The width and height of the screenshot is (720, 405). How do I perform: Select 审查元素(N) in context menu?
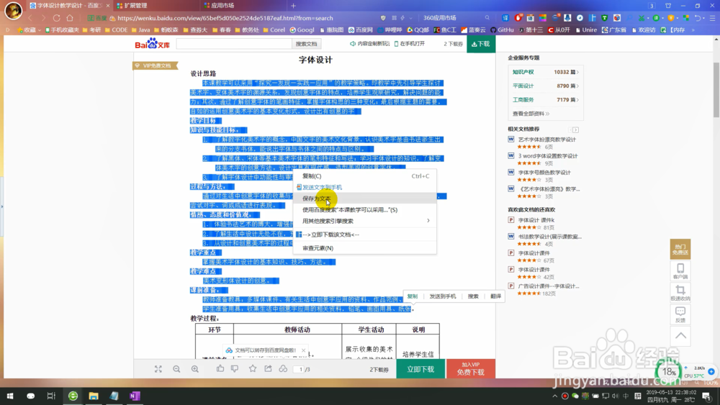click(x=364, y=248)
